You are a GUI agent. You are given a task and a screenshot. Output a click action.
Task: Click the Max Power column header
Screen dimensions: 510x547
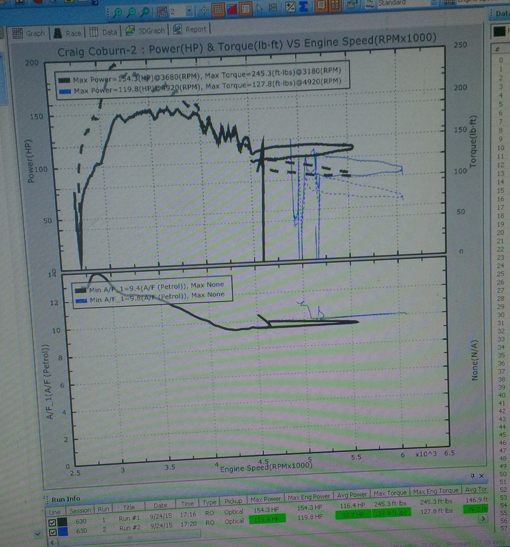click(265, 499)
